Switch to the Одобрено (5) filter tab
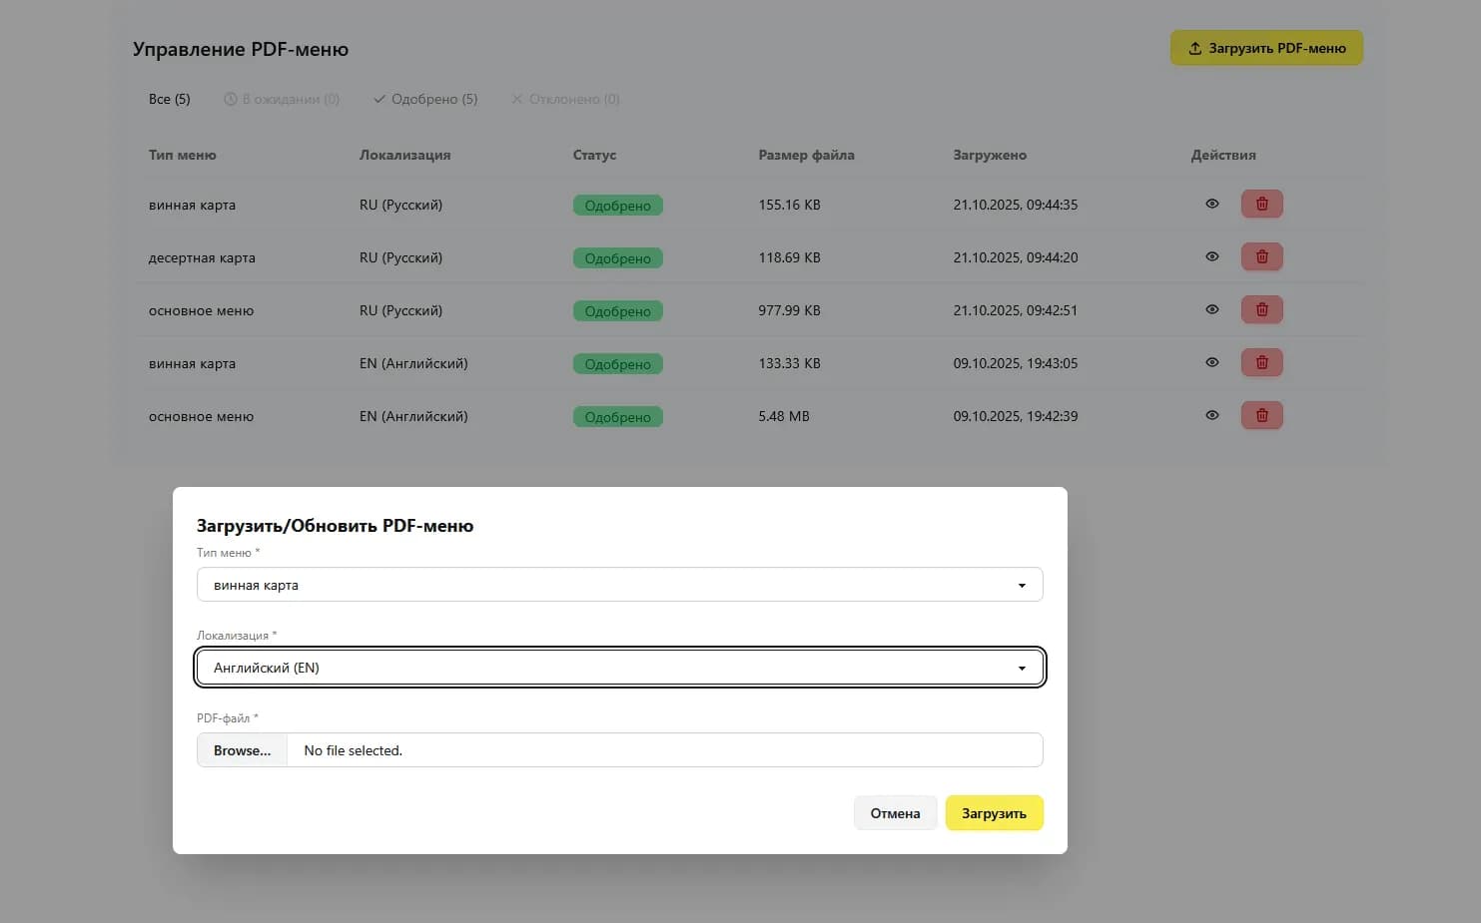This screenshot has height=923, width=1481. (x=424, y=99)
